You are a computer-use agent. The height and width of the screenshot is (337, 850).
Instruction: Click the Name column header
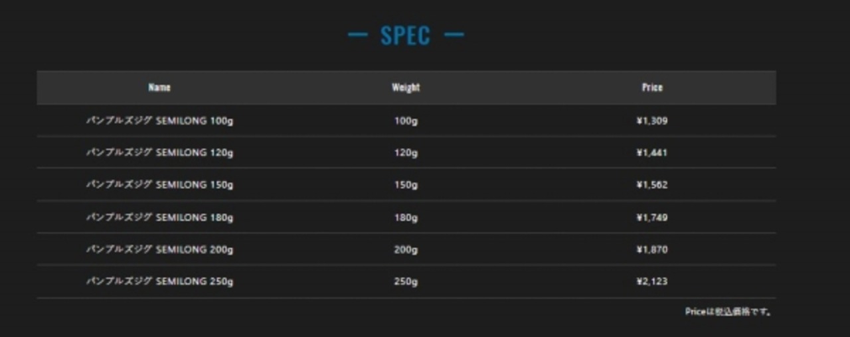tap(159, 88)
